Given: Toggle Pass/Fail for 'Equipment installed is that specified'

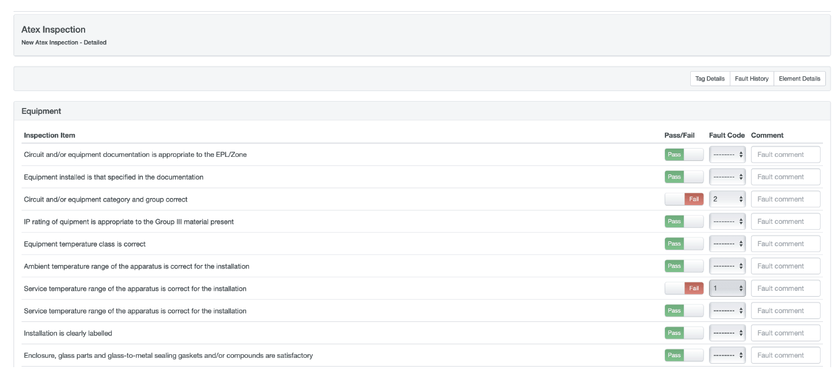Looking at the screenshot, I should (684, 177).
